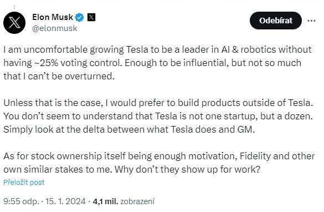Click the blue verified checkmark badge
This screenshot has height=212, width=324.
point(79,17)
